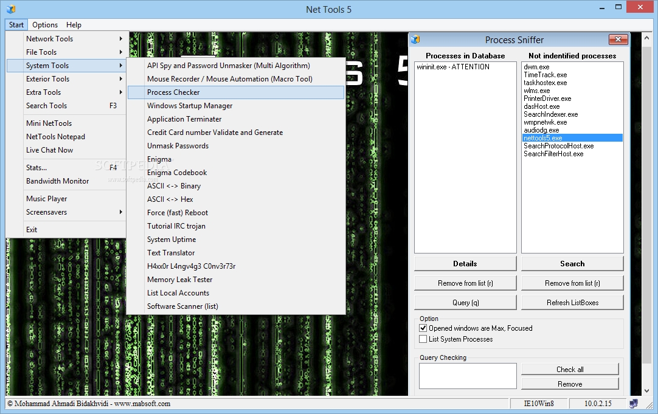658x414 pixels.
Task: Launch Music Player
Action: (66, 199)
